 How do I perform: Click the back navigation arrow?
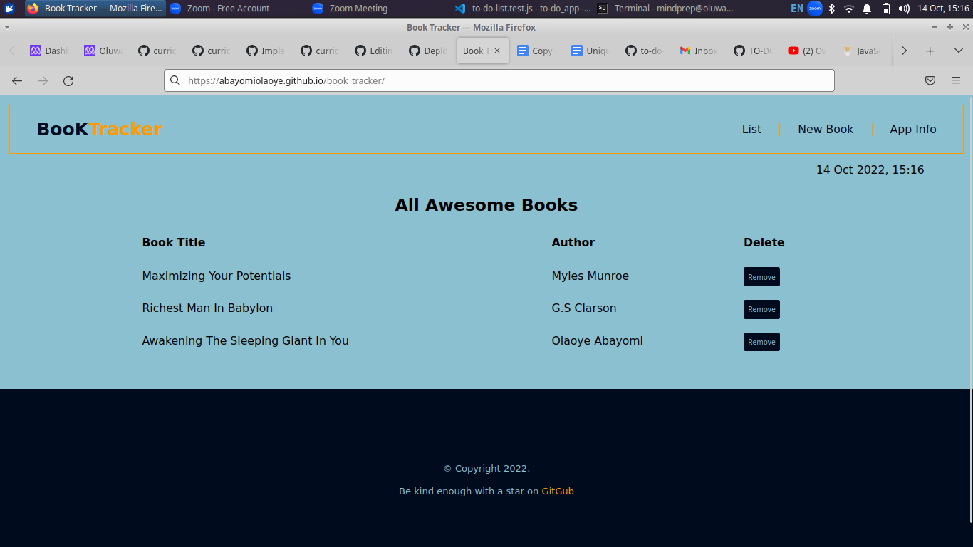pyautogui.click(x=16, y=80)
